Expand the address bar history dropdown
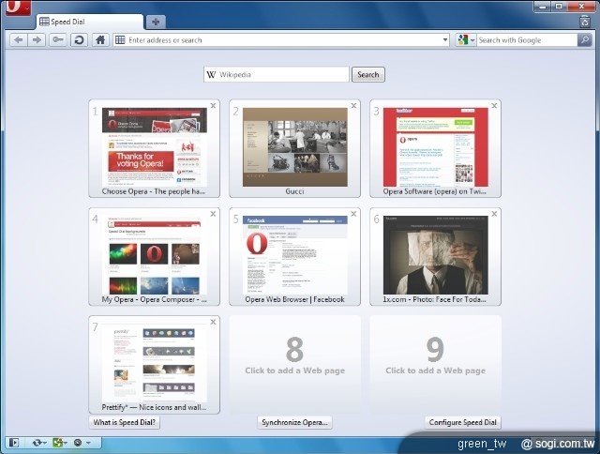Image resolution: width=600 pixels, height=454 pixels. pos(445,40)
